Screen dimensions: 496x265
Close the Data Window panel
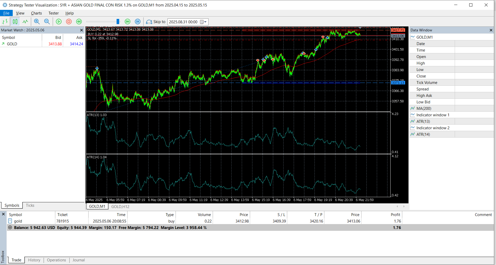pyautogui.click(x=491, y=30)
